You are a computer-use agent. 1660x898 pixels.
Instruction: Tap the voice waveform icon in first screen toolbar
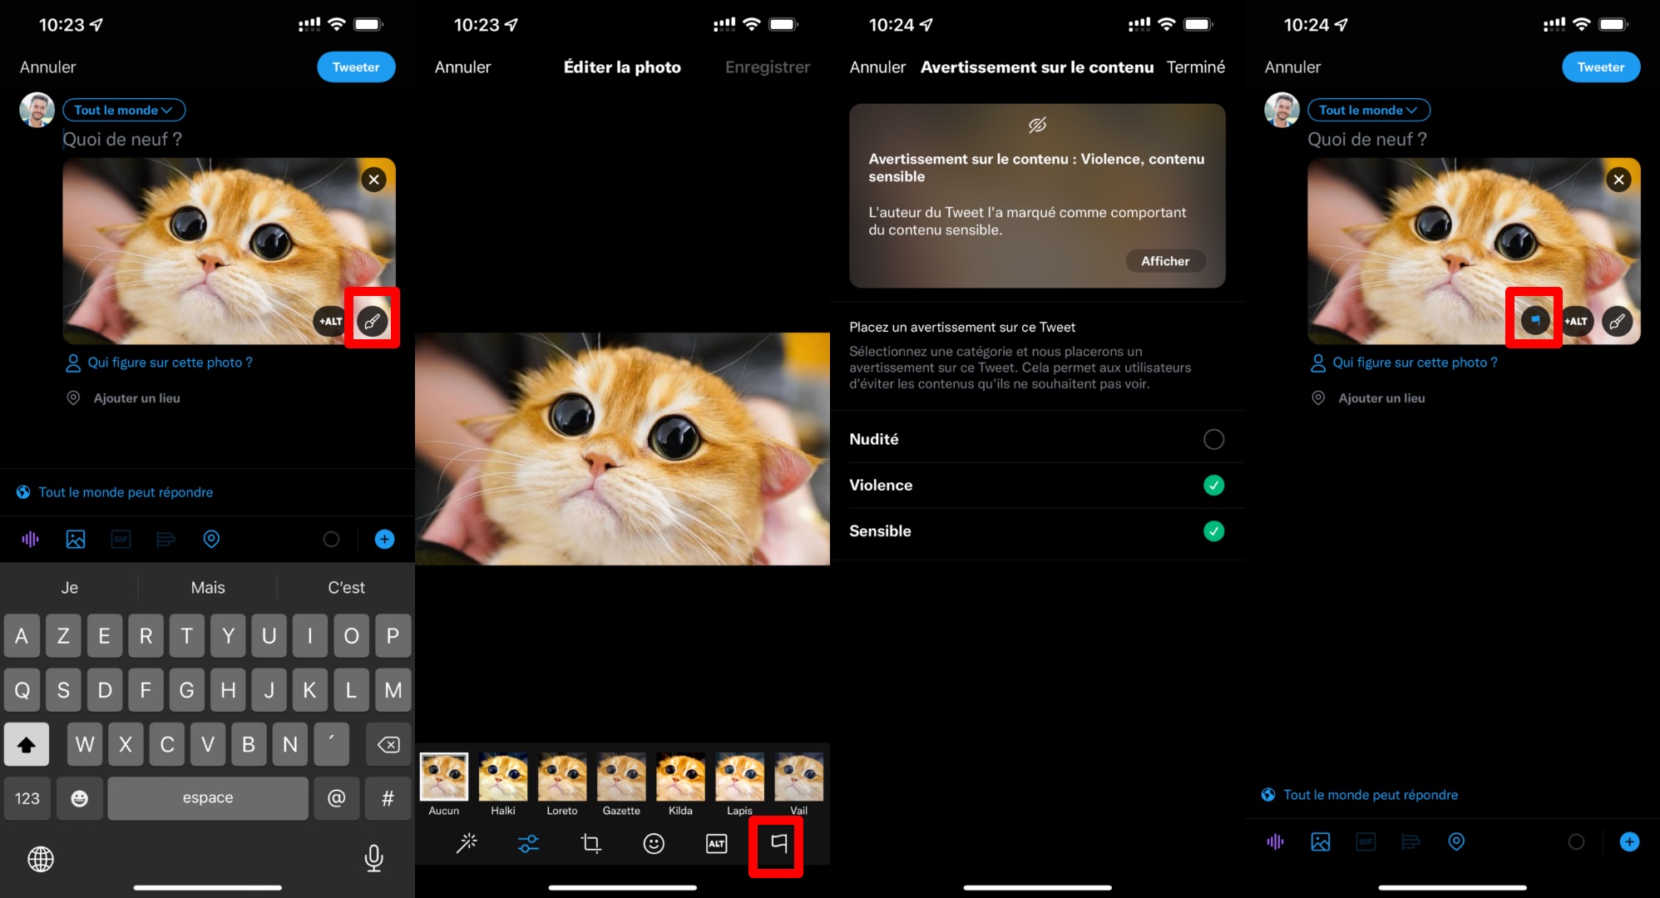click(x=30, y=539)
